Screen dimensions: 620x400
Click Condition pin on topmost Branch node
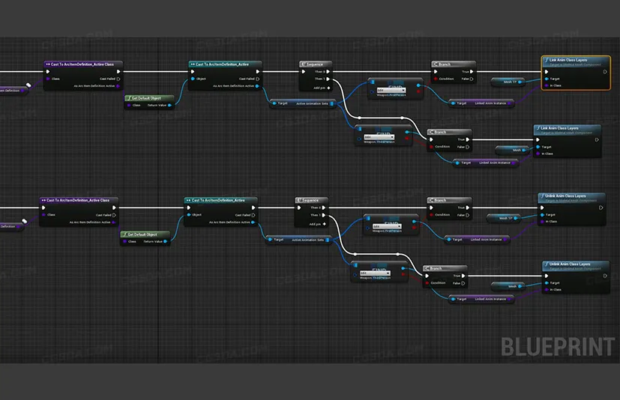(x=436, y=79)
